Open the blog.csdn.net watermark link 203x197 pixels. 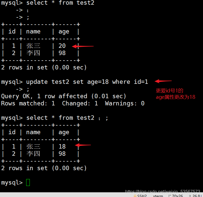point(163,191)
